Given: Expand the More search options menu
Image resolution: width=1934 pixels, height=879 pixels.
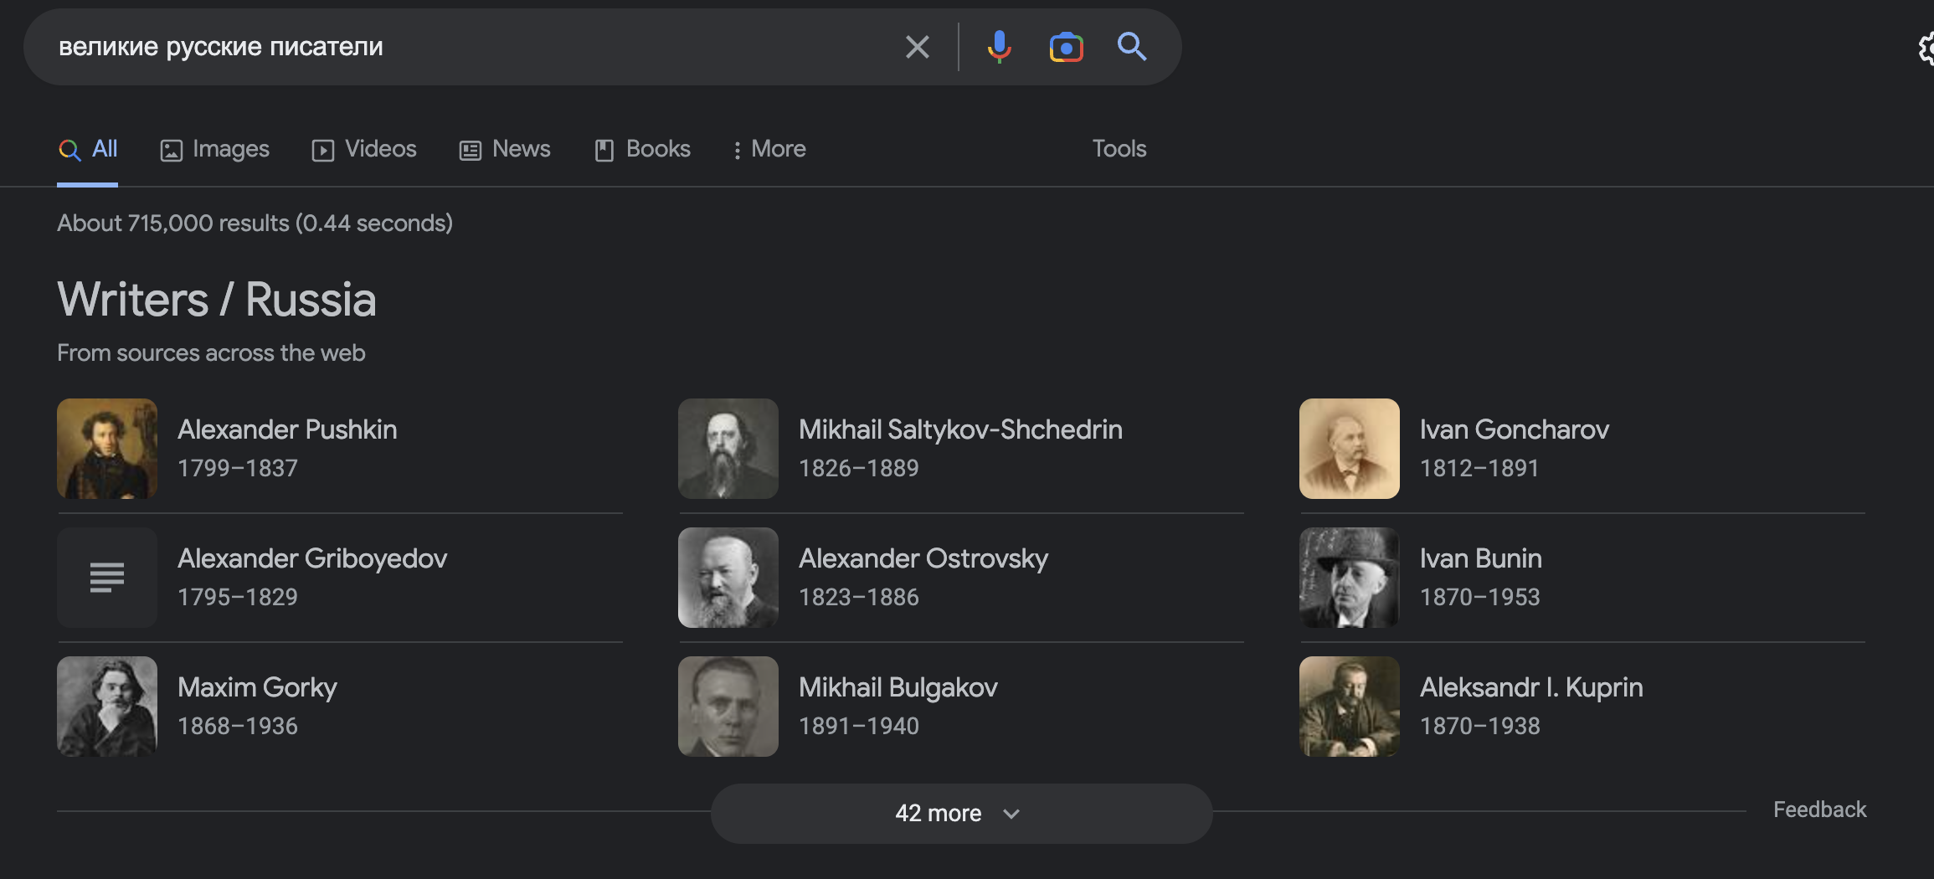Looking at the screenshot, I should pyautogui.click(x=769, y=149).
